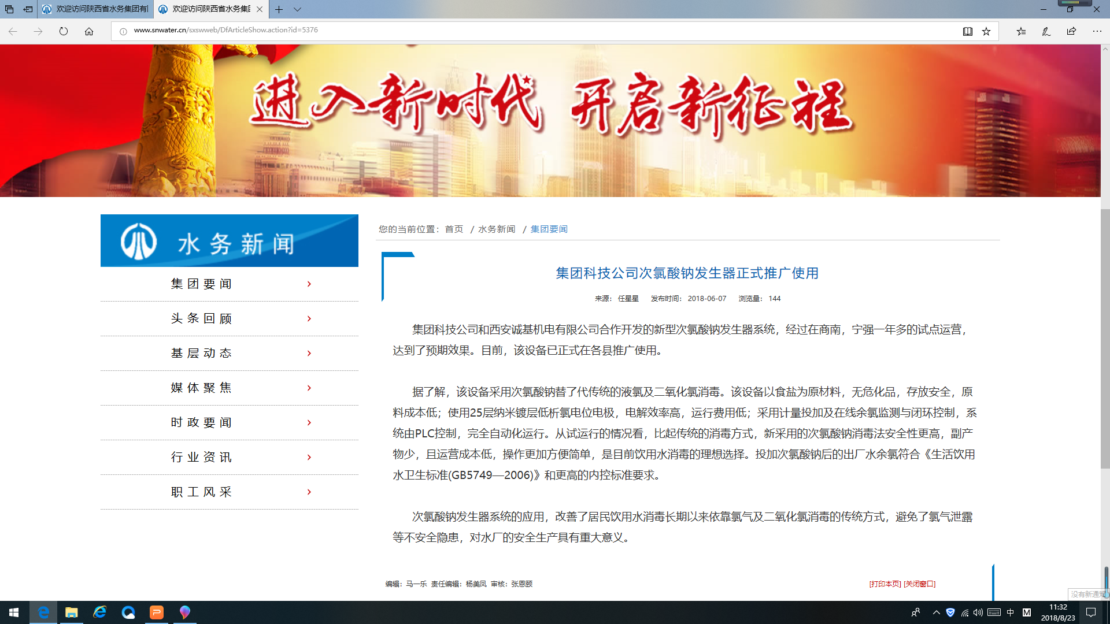This screenshot has height=624, width=1110.
Task: Click red arrow next to 行业资讯
Action: pyautogui.click(x=309, y=457)
